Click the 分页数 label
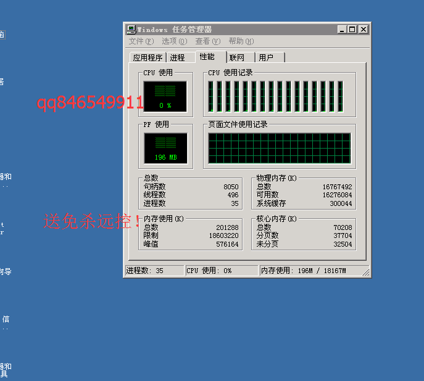 [x=267, y=236]
